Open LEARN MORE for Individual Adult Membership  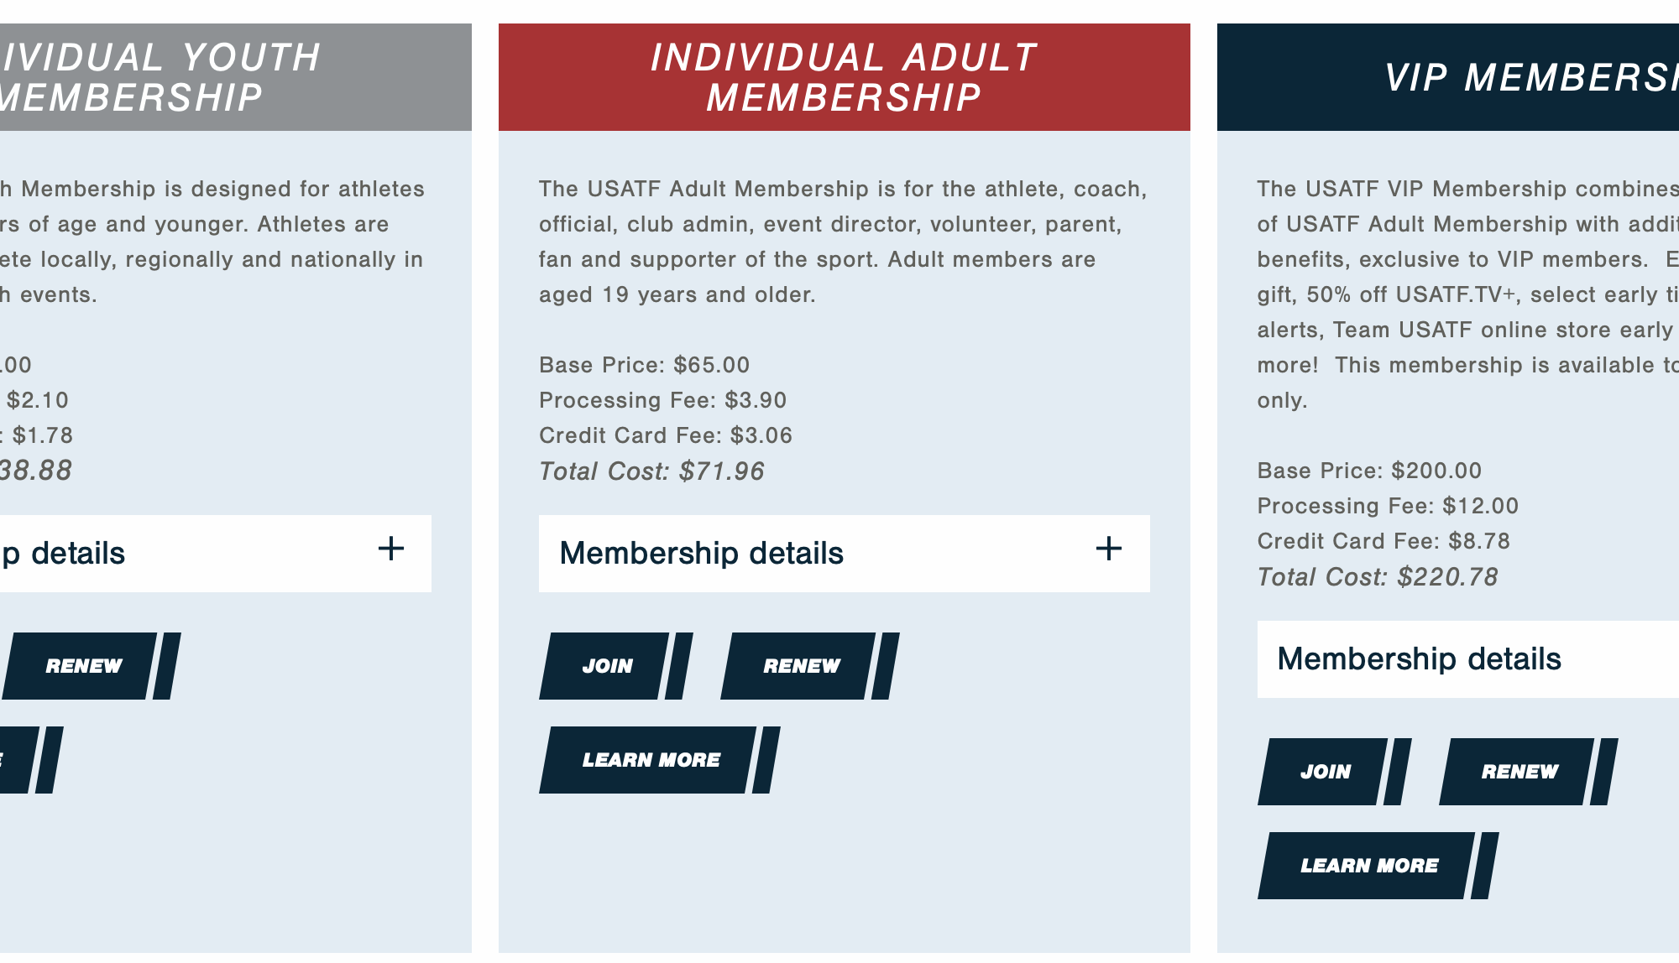pyautogui.click(x=651, y=760)
